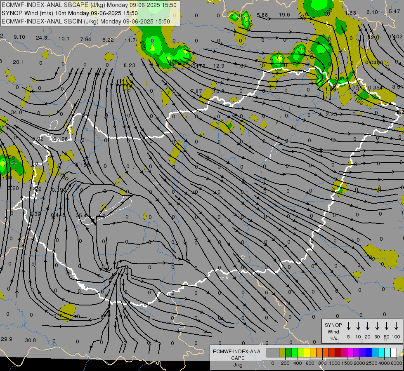Click the map value 5.92
This screenshot has width=404, height=371.
point(38,139)
